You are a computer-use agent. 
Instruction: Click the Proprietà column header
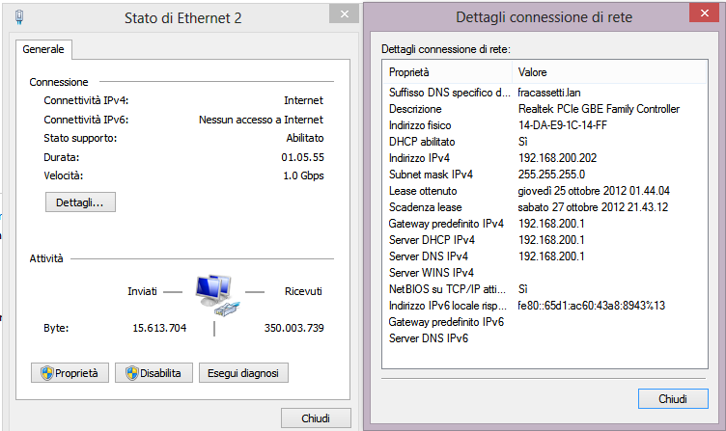point(447,72)
